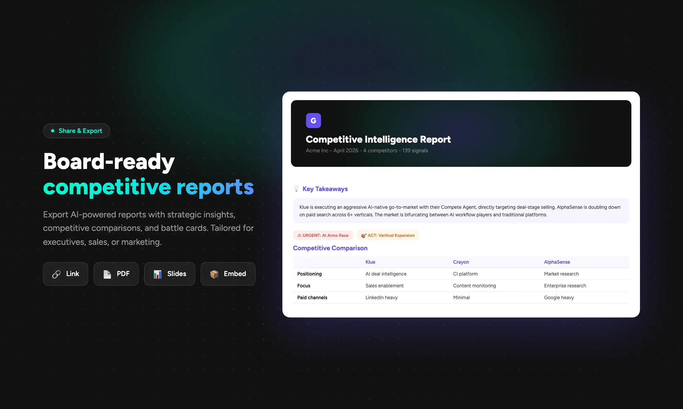Choose the Slides export button label
Viewport: 683px width, 409px height.
coord(177,274)
